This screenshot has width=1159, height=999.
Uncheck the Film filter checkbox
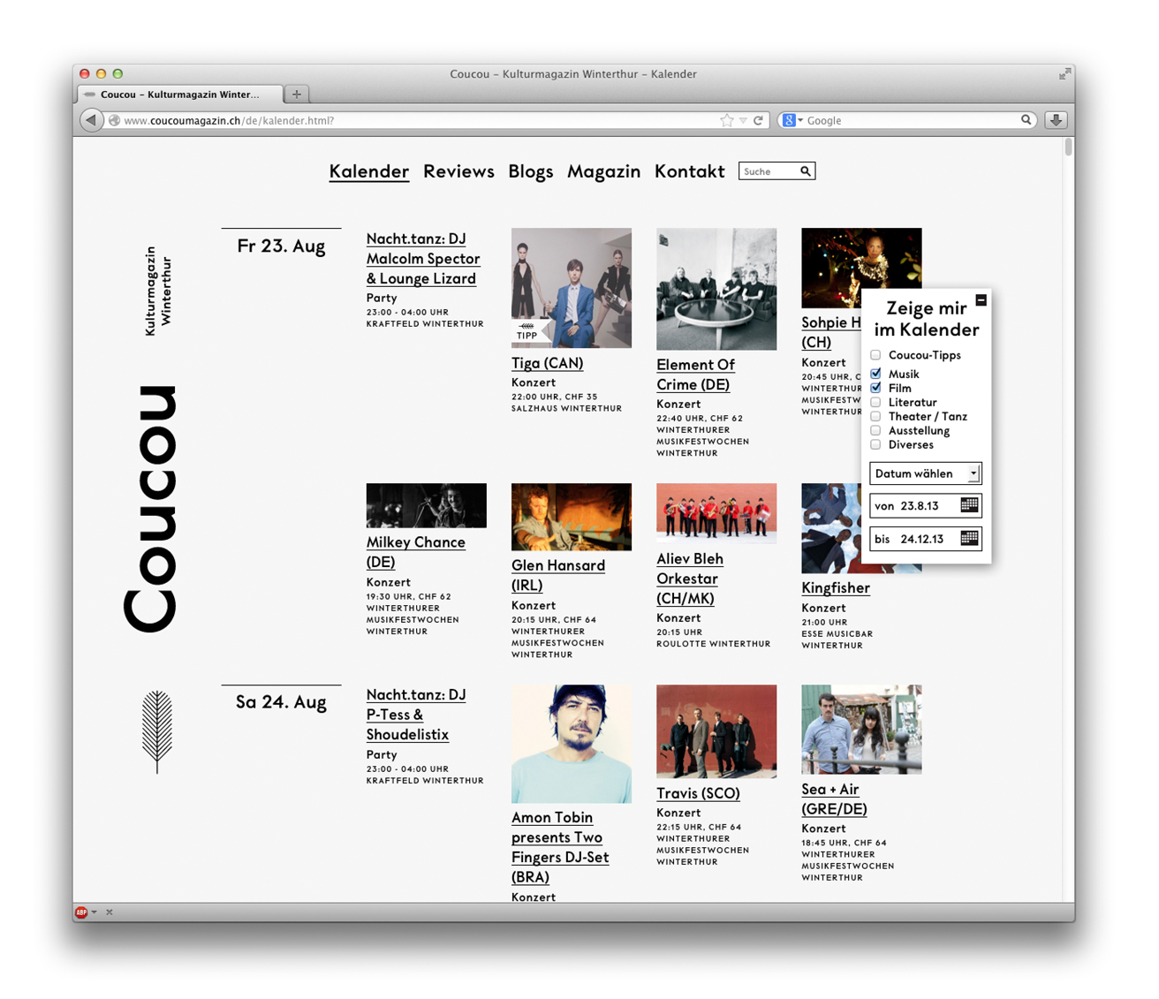(875, 388)
